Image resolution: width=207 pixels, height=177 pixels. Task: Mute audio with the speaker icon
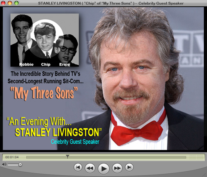(x=4, y=164)
